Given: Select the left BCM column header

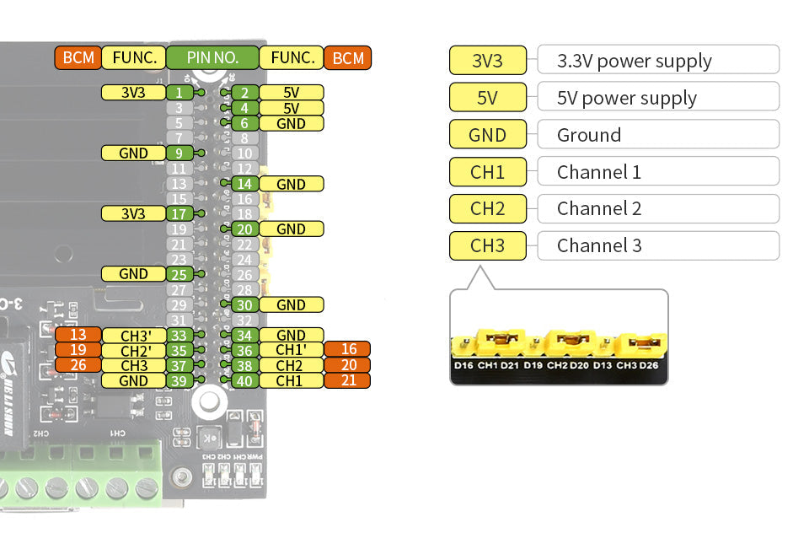Looking at the screenshot, I should (x=78, y=57).
